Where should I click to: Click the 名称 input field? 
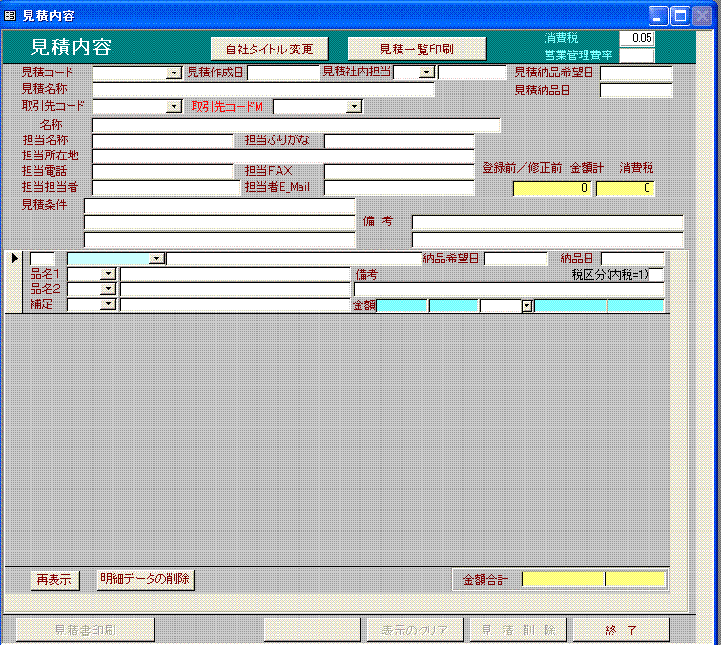coord(296,125)
